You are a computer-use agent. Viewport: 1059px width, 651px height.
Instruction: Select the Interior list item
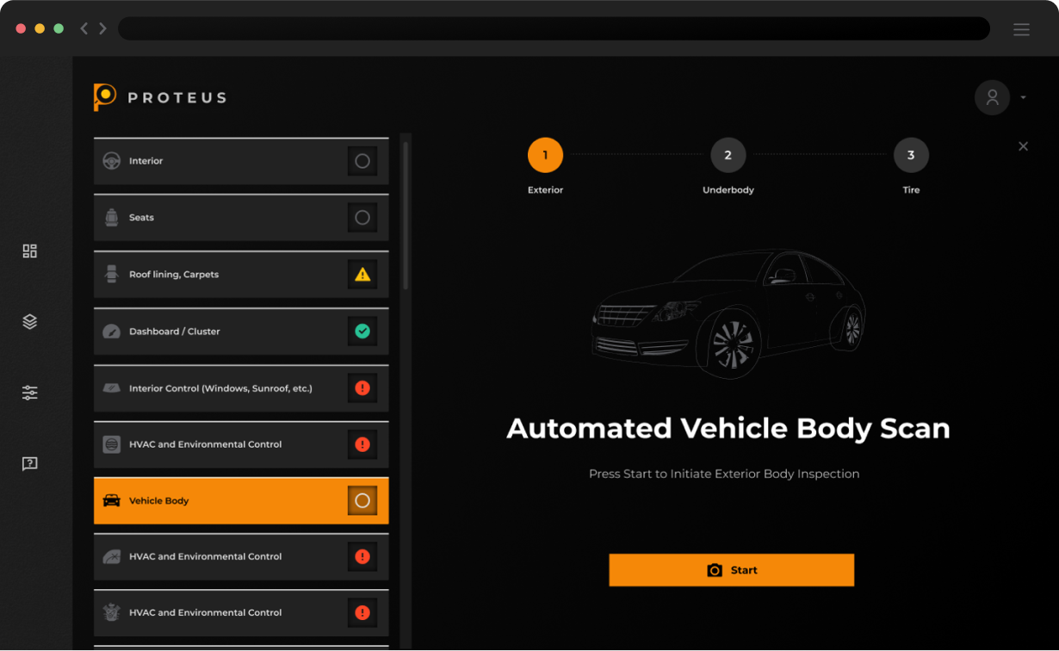(x=241, y=161)
